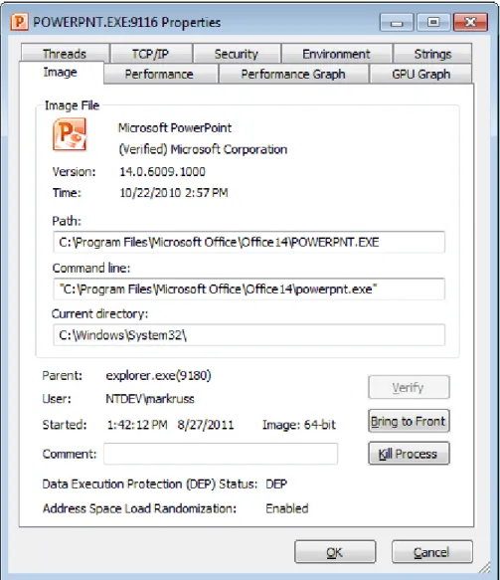Click inside the Command line field
This screenshot has height=580, width=500.
pos(249,289)
